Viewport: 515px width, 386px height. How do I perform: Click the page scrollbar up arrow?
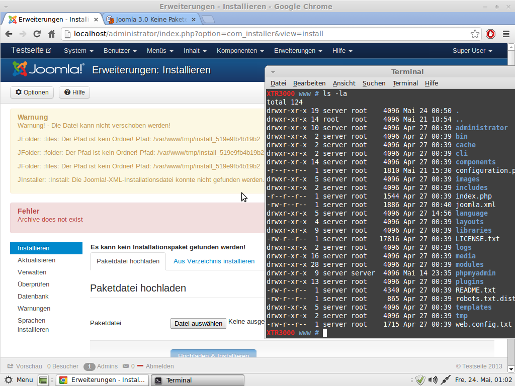pos(511,47)
